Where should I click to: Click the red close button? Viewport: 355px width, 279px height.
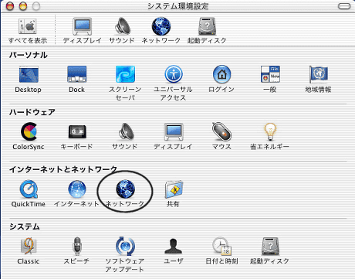[10, 6]
